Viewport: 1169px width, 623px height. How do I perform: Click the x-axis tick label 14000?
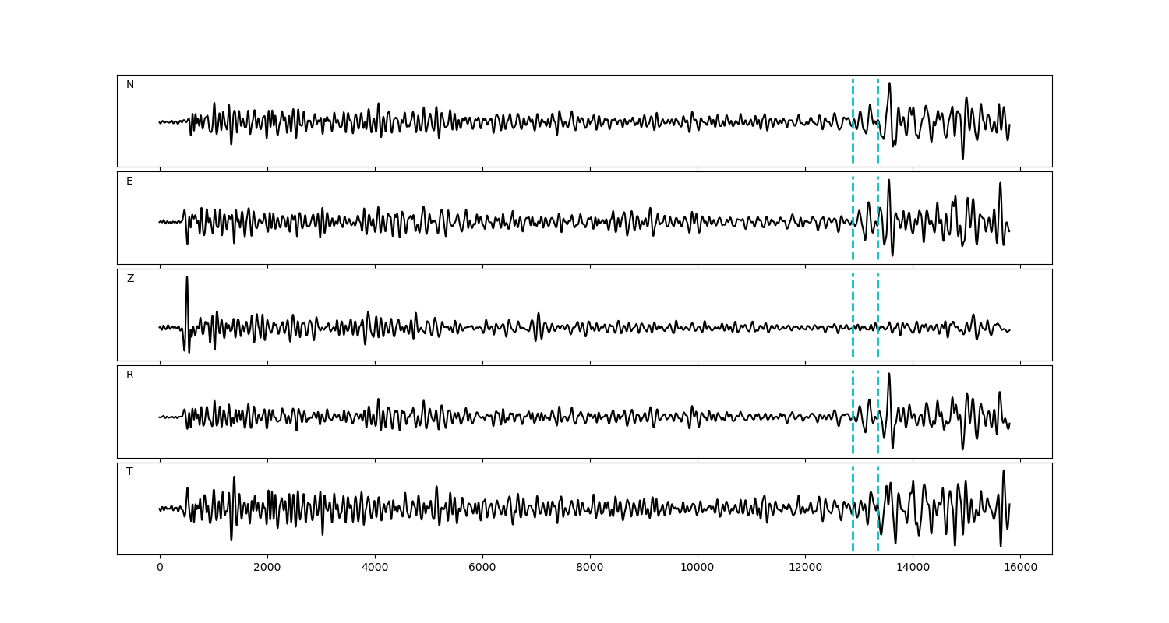[913, 568]
